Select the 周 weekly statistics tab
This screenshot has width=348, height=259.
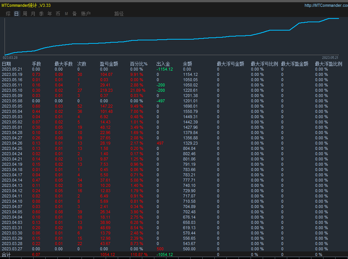click(x=25, y=14)
